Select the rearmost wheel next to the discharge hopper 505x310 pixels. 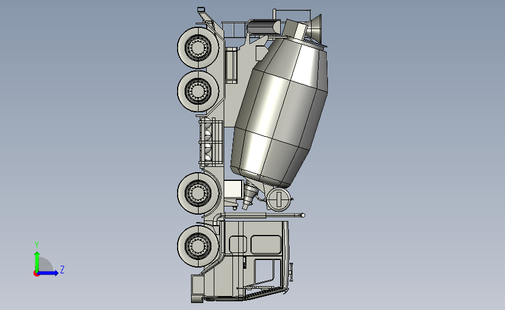point(197,48)
